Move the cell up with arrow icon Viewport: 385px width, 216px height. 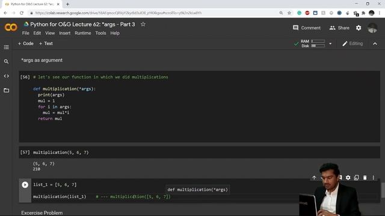[x=314, y=178]
